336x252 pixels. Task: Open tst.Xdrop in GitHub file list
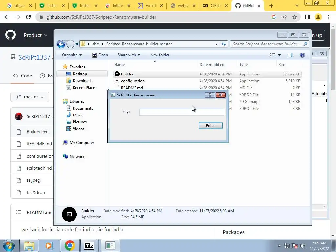[35, 192]
